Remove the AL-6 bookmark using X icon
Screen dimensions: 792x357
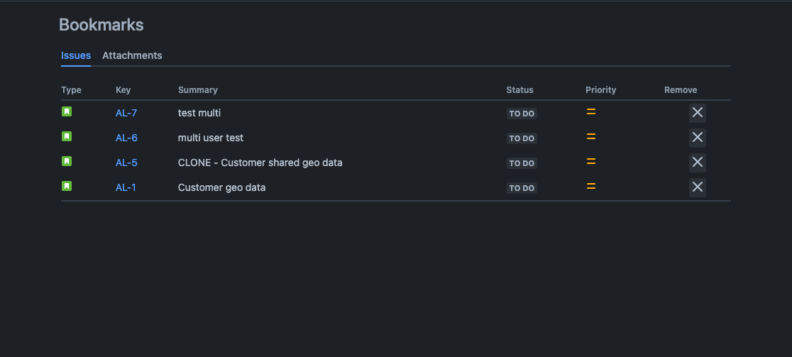[697, 138]
